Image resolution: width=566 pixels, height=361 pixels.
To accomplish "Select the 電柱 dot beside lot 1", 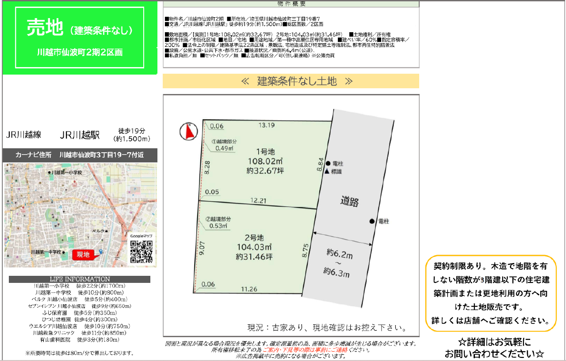I will (328, 163).
